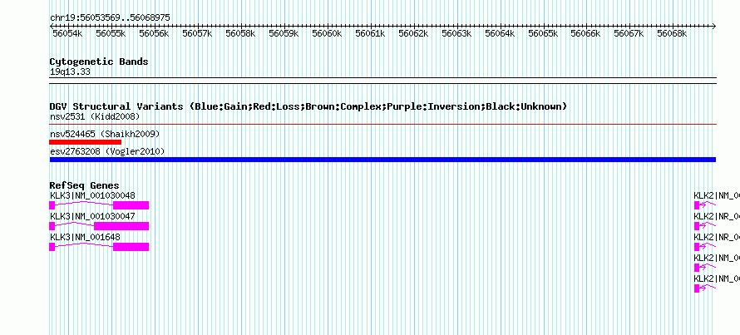Click the large exon of KLK3 NM_001030047
The image size is (740, 335).
pos(121,226)
